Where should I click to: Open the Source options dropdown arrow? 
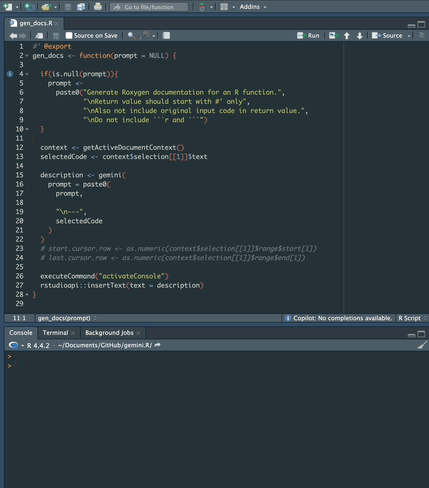409,36
